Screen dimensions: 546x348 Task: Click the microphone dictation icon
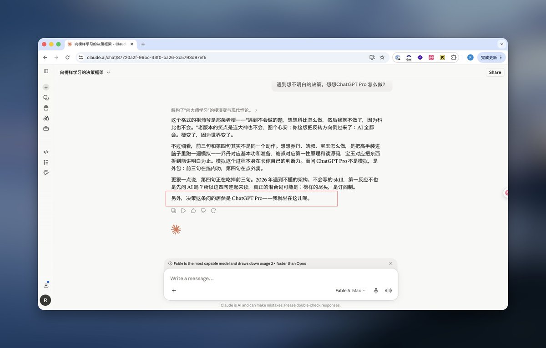coord(376,291)
